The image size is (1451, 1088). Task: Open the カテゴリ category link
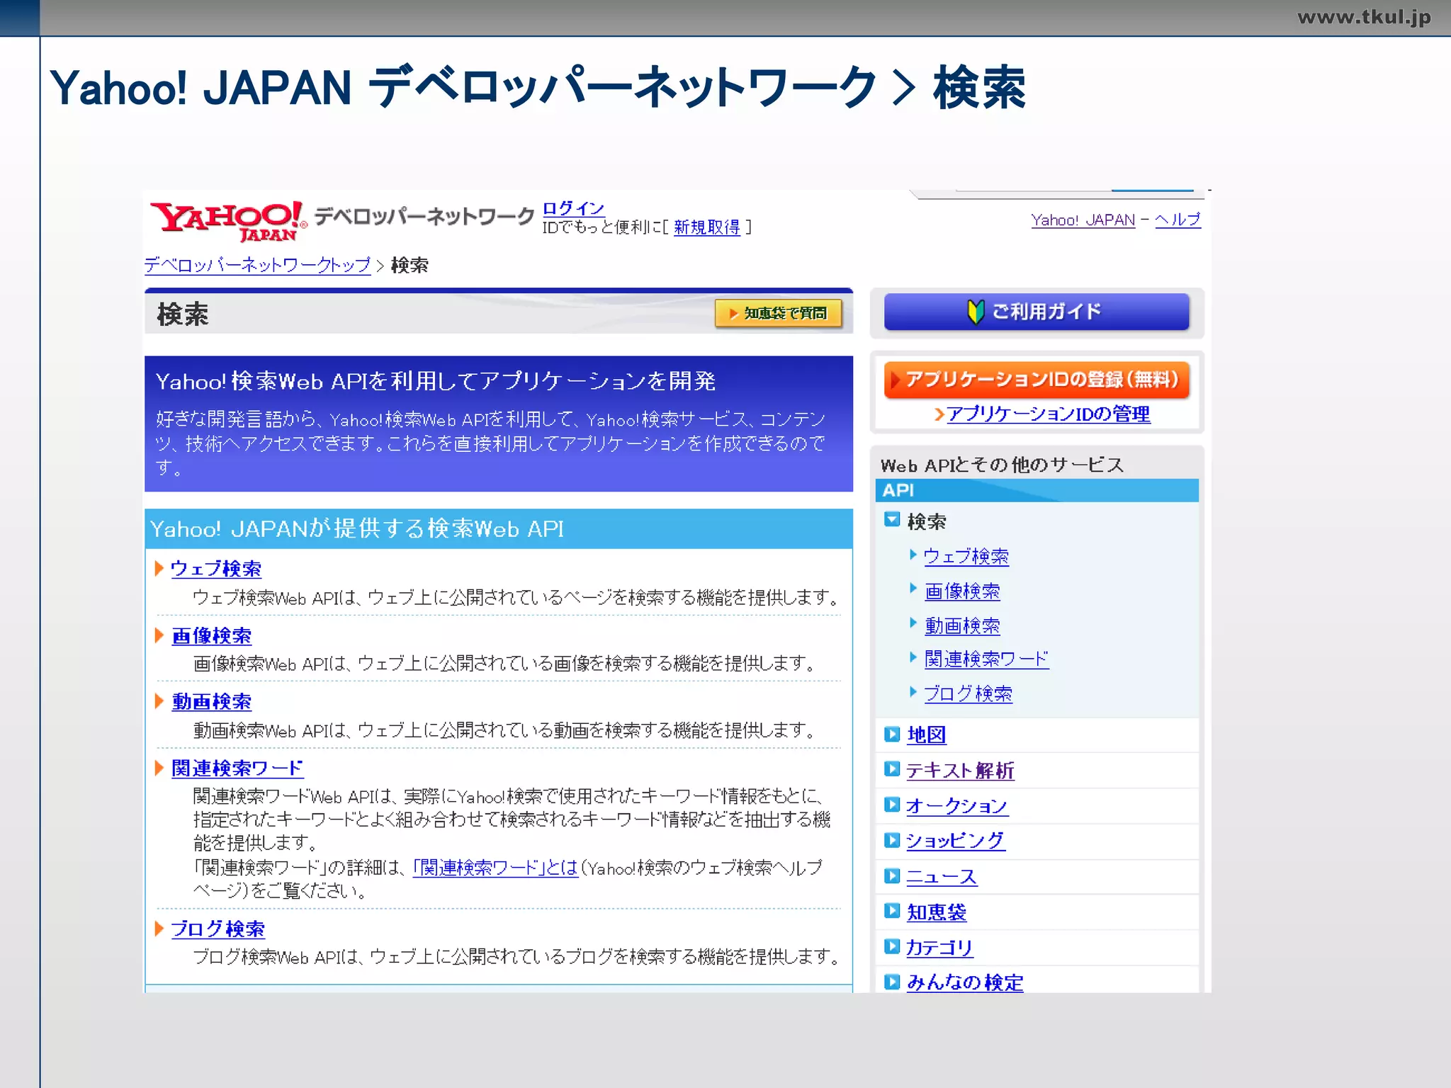[940, 948]
